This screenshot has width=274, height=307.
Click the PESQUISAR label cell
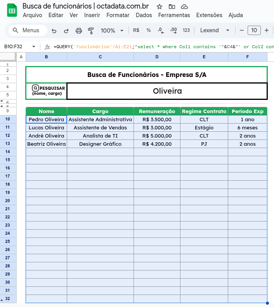click(x=46, y=91)
